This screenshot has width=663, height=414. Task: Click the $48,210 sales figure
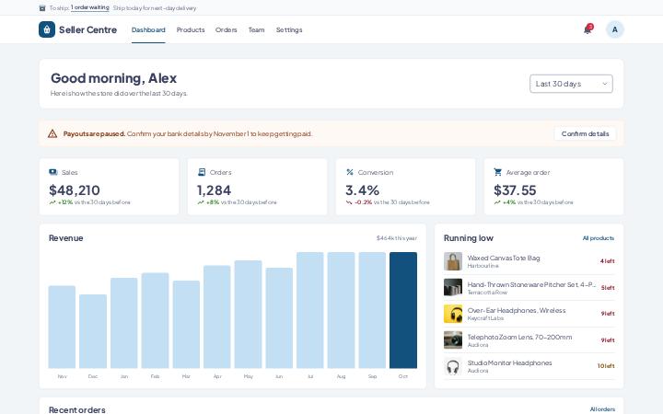(x=75, y=190)
